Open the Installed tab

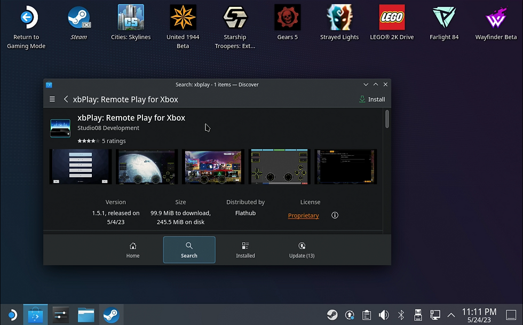point(245,250)
